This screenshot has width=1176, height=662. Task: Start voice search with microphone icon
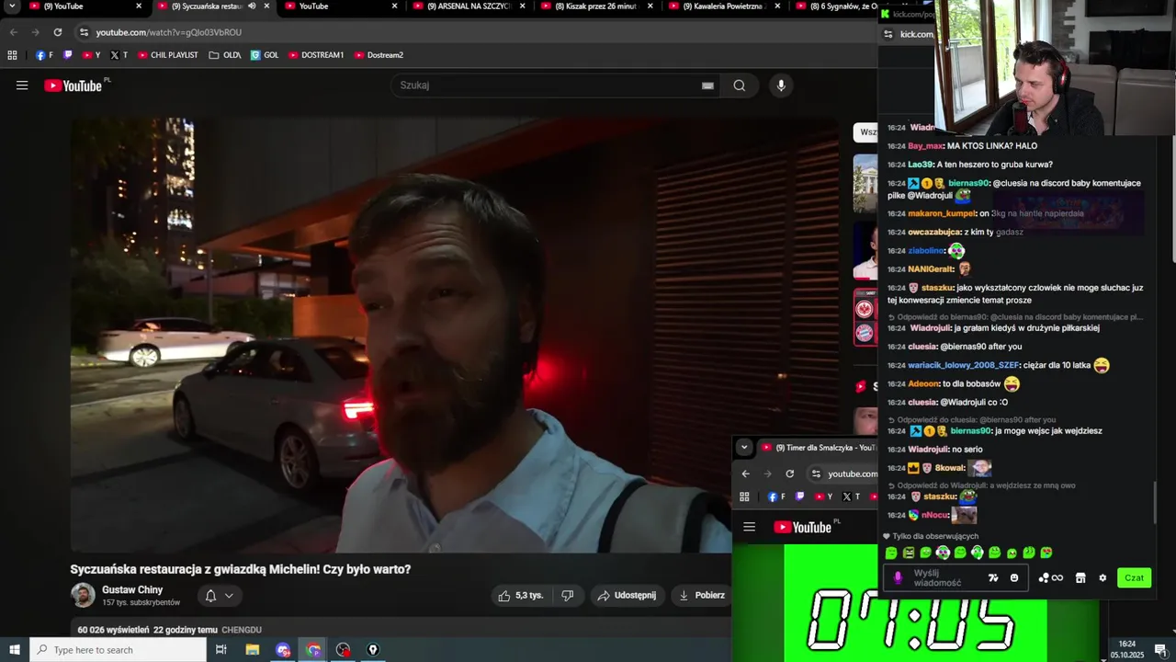781,86
